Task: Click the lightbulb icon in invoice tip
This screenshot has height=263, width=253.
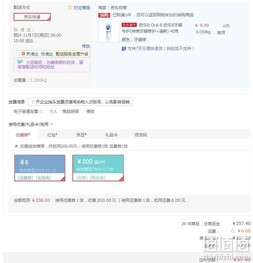Action: point(33,102)
